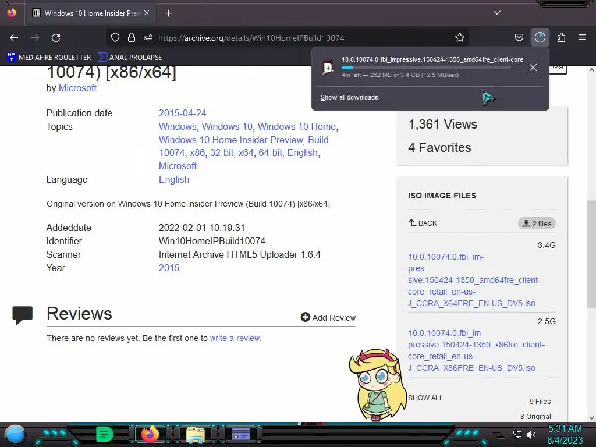Click Show all downloads
The height and width of the screenshot is (447, 596).
pyautogui.click(x=349, y=97)
